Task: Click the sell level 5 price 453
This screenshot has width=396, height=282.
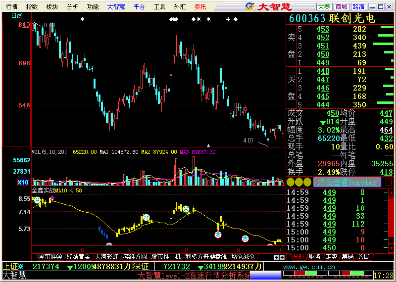Action: point(323,29)
